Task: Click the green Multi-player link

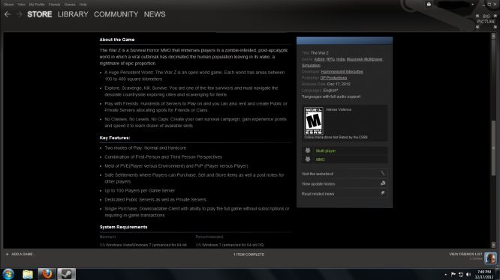Action: tap(326, 150)
